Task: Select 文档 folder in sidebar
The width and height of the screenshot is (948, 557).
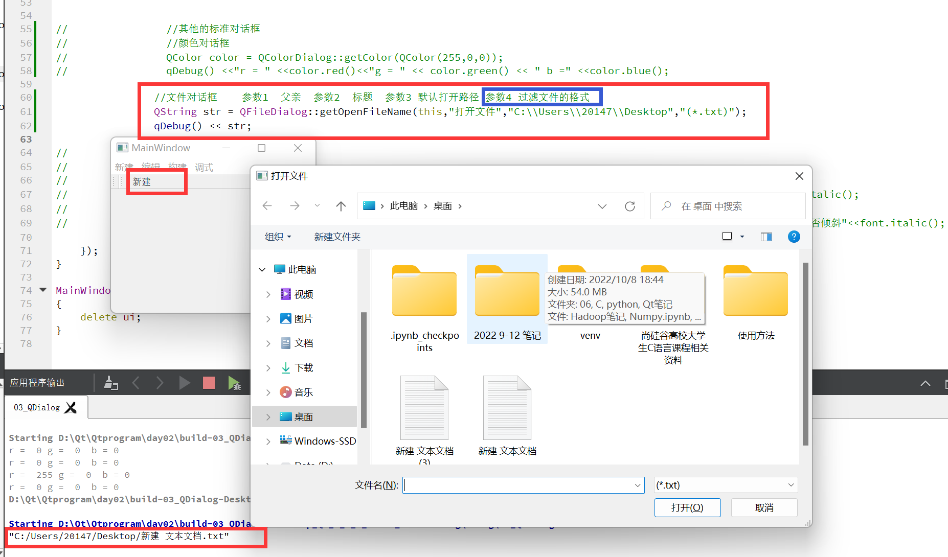Action: pyautogui.click(x=297, y=343)
